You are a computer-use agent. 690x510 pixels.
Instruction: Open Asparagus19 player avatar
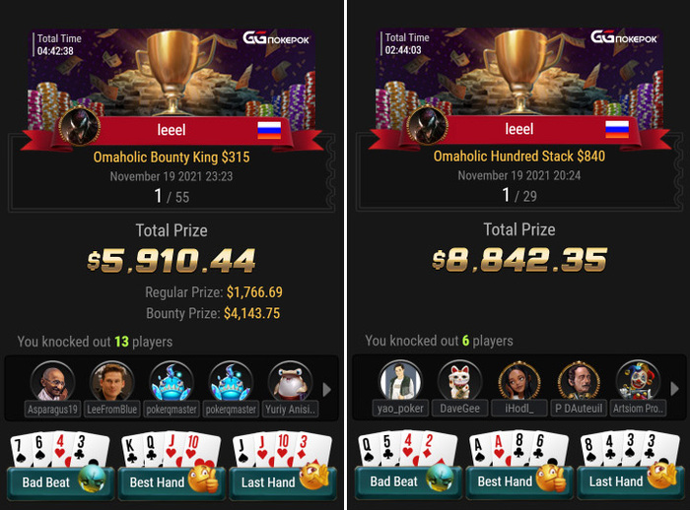[x=53, y=382]
